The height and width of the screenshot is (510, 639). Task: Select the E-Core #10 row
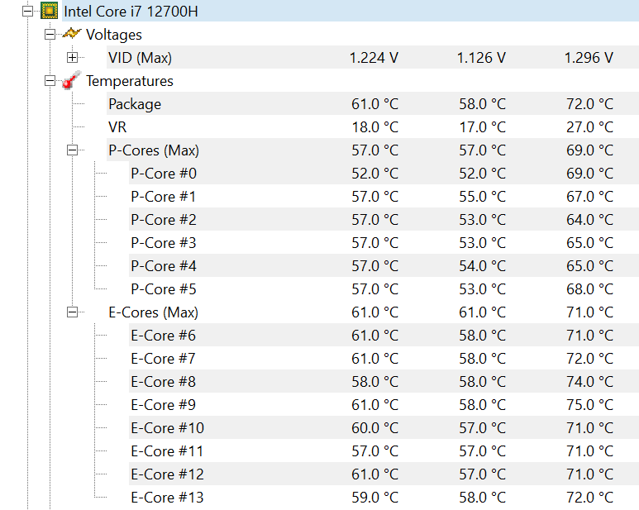(384, 428)
